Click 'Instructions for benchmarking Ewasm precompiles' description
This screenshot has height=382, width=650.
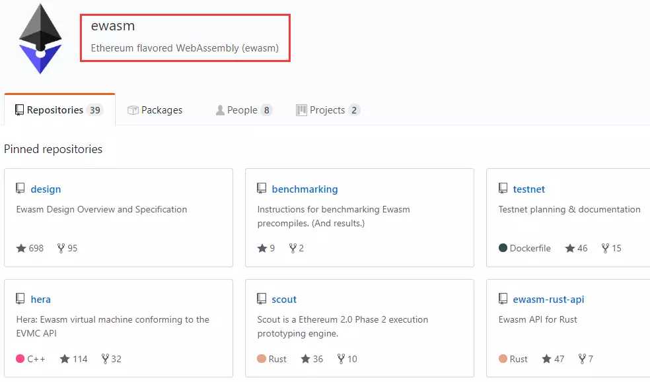[x=334, y=216]
